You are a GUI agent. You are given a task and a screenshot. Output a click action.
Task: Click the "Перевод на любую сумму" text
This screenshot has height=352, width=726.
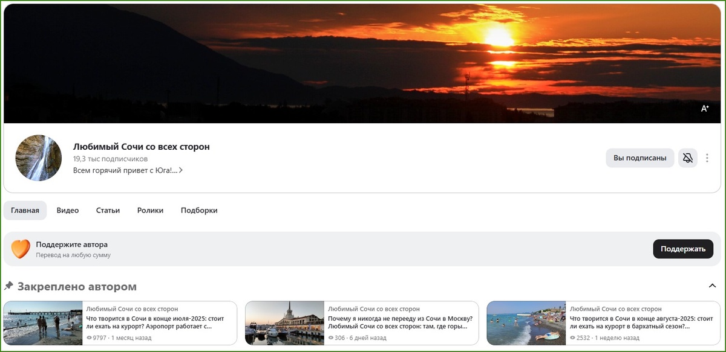[73, 255]
